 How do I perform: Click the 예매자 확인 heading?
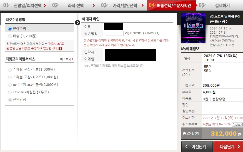tap(91, 19)
